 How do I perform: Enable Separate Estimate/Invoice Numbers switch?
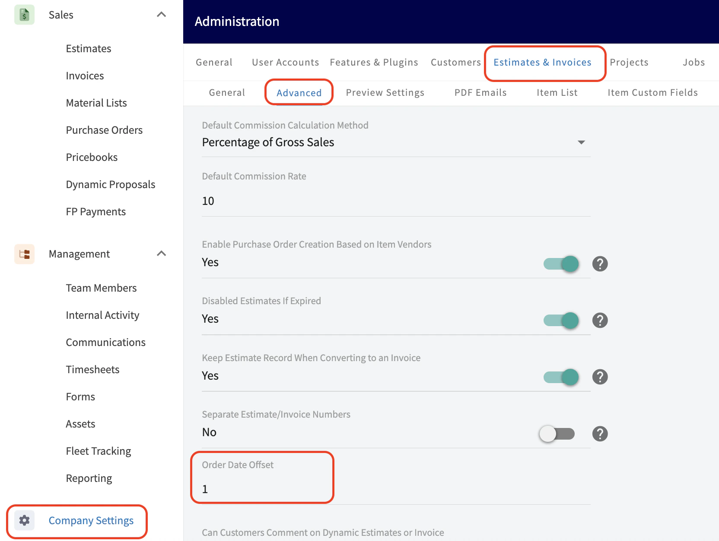click(x=557, y=434)
